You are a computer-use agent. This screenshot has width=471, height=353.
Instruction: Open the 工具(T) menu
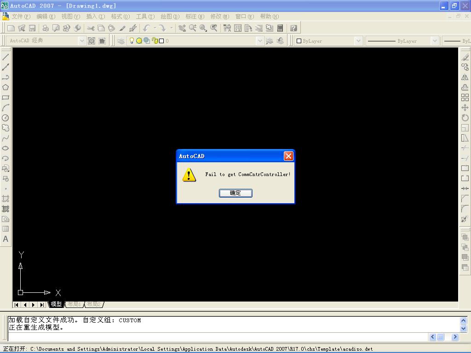(x=145, y=17)
